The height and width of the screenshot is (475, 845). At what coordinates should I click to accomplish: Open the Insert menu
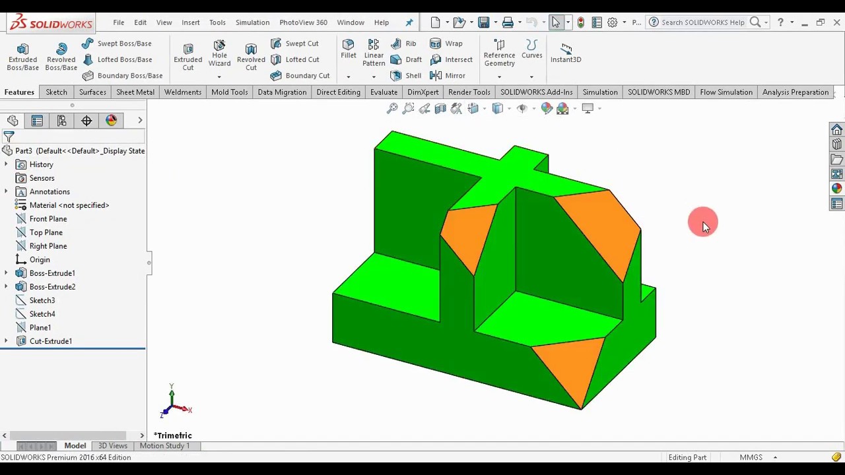click(191, 22)
